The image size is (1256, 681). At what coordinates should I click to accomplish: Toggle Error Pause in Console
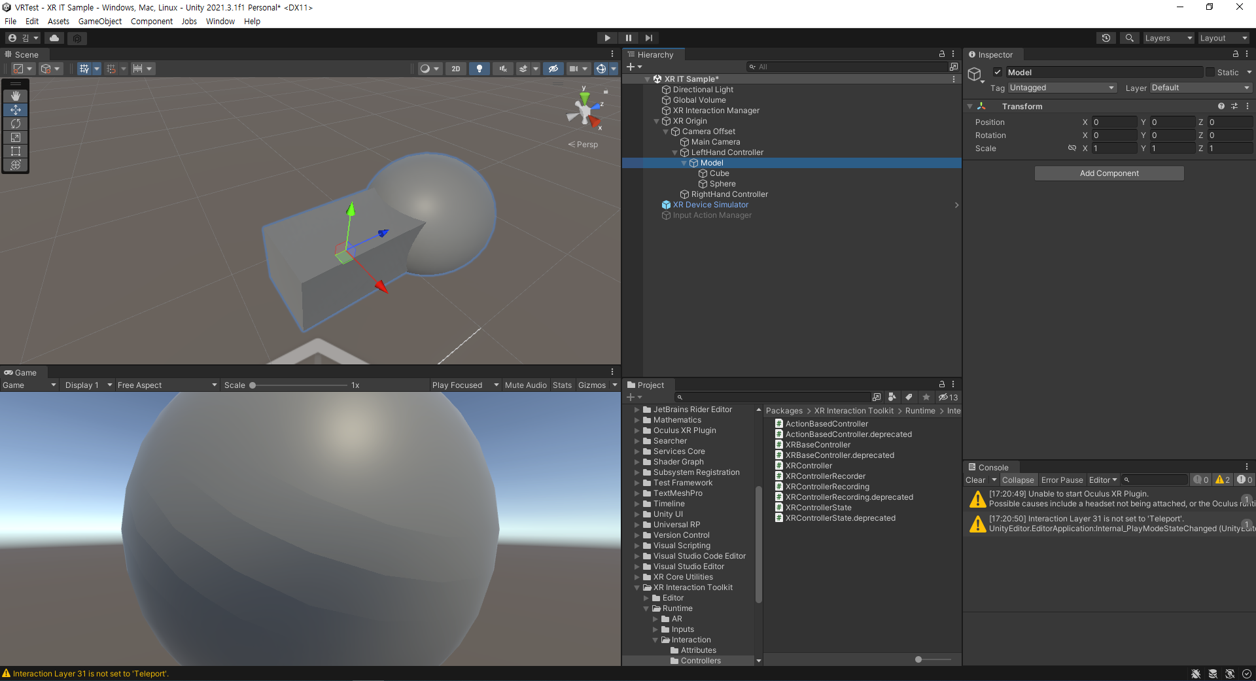coord(1062,480)
